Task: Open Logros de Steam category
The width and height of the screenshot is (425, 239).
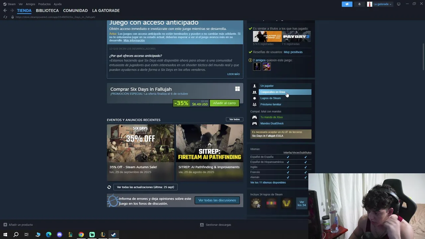Action: pyautogui.click(x=285, y=98)
